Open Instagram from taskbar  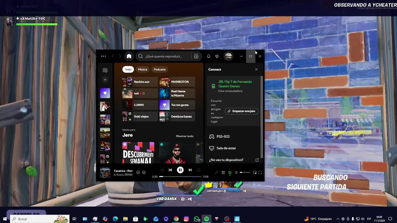(x=186, y=219)
